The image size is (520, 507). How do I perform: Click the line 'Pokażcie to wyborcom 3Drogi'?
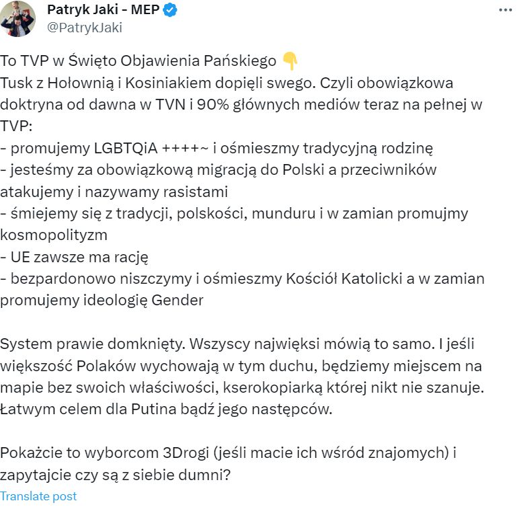[228, 453]
